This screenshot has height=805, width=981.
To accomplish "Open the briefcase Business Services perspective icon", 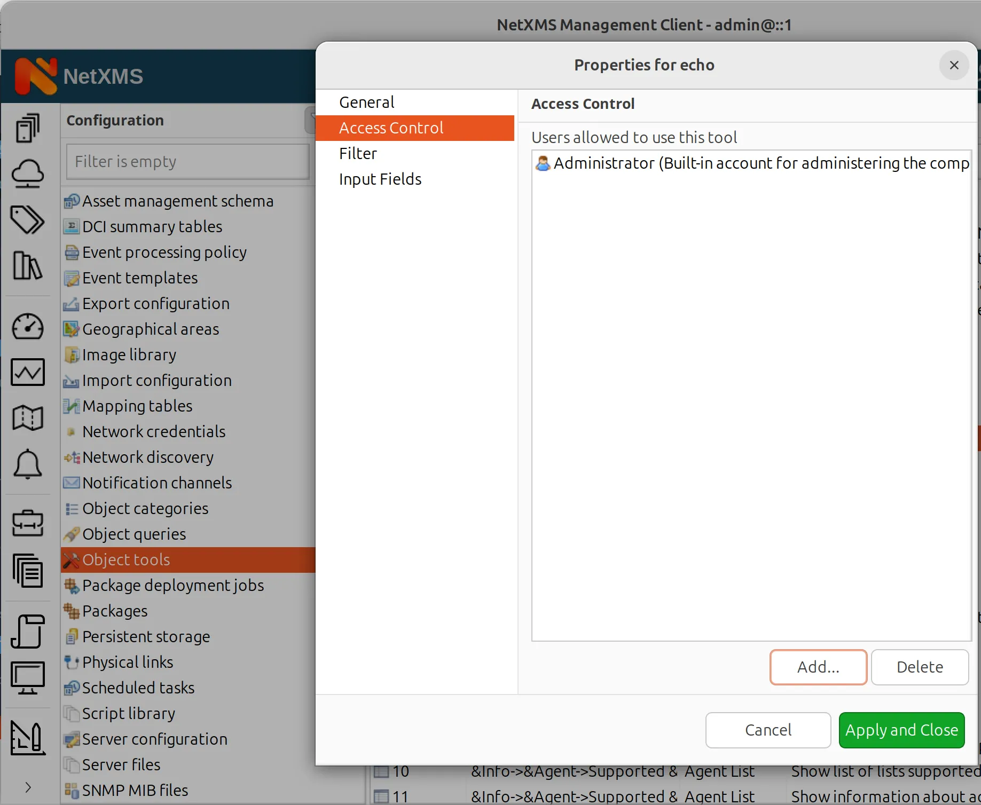I will pyautogui.click(x=28, y=523).
